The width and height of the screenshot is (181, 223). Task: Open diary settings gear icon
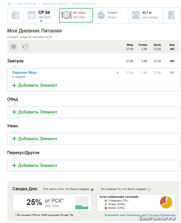point(14,47)
